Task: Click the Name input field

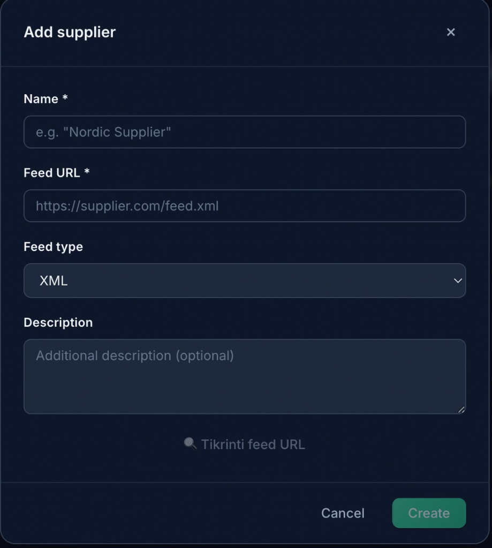Action: pyautogui.click(x=245, y=132)
